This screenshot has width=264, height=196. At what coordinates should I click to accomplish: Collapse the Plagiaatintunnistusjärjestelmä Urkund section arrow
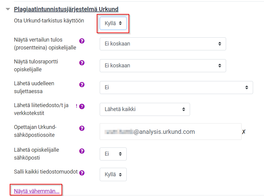coord(8,9)
